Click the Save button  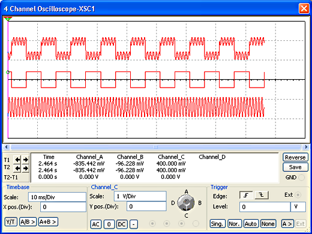[295, 167]
